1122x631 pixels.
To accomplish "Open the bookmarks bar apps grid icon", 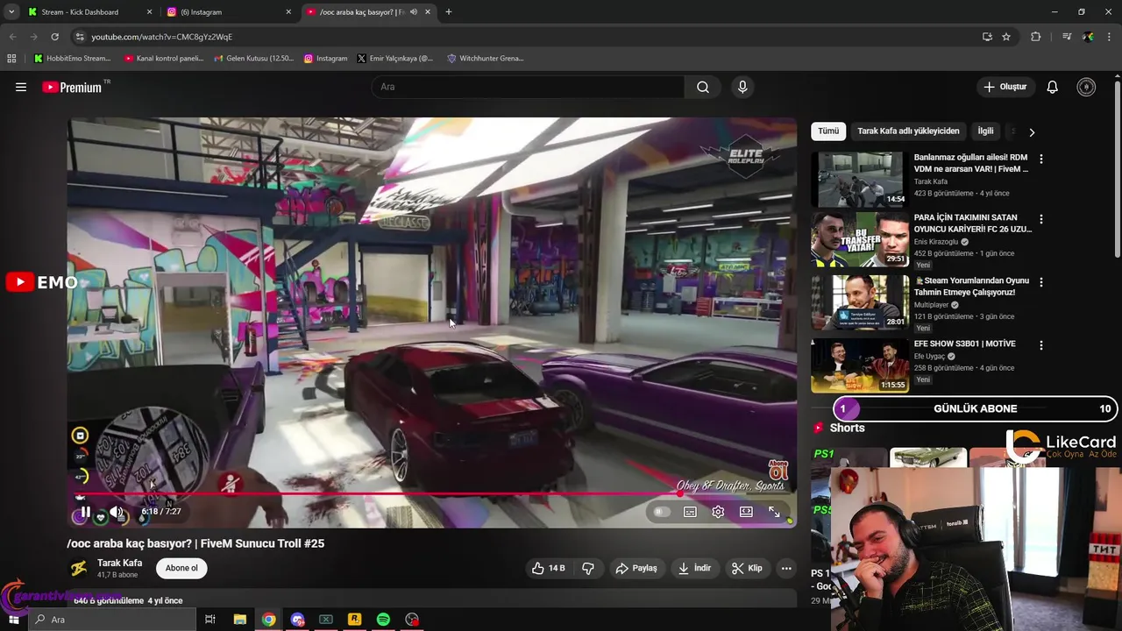I will point(11,59).
